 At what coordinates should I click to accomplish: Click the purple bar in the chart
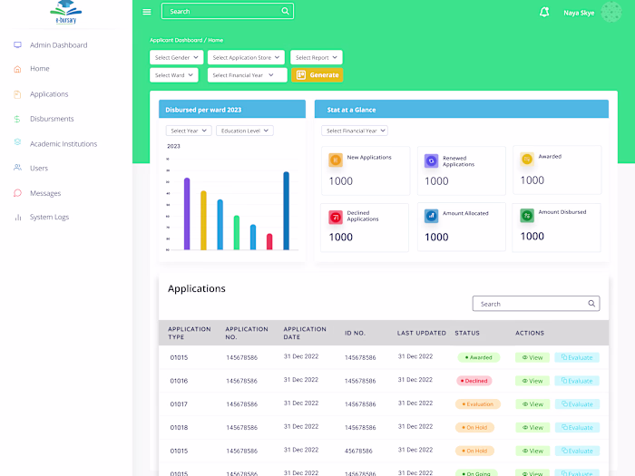187,214
